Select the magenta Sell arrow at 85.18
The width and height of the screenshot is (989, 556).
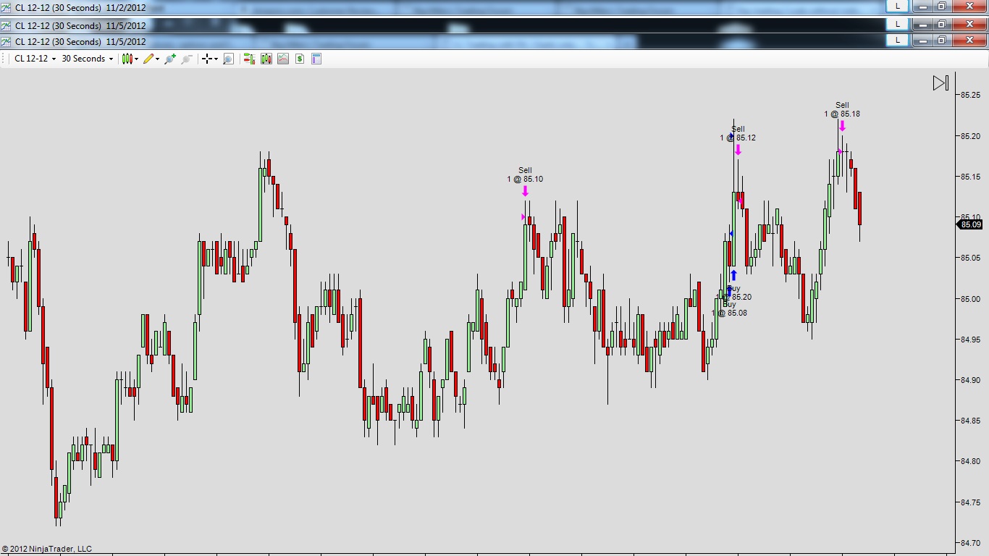click(842, 126)
